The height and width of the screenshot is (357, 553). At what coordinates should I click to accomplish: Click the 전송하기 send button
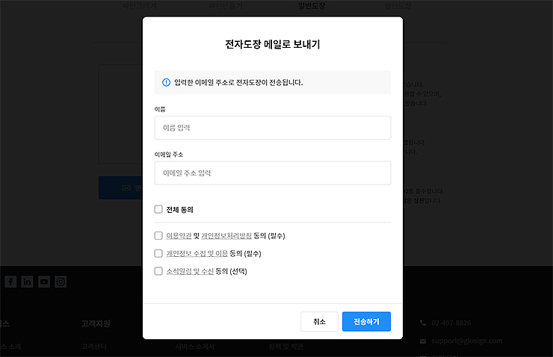point(366,321)
